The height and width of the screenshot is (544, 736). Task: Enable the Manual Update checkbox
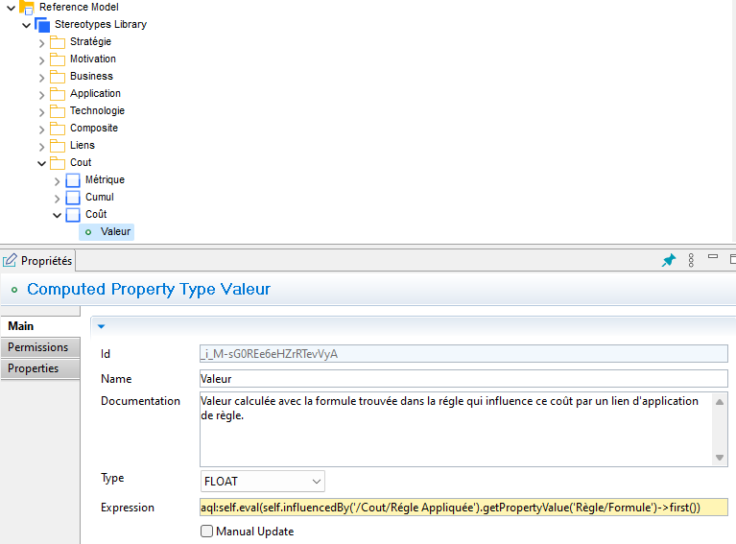(206, 532)
